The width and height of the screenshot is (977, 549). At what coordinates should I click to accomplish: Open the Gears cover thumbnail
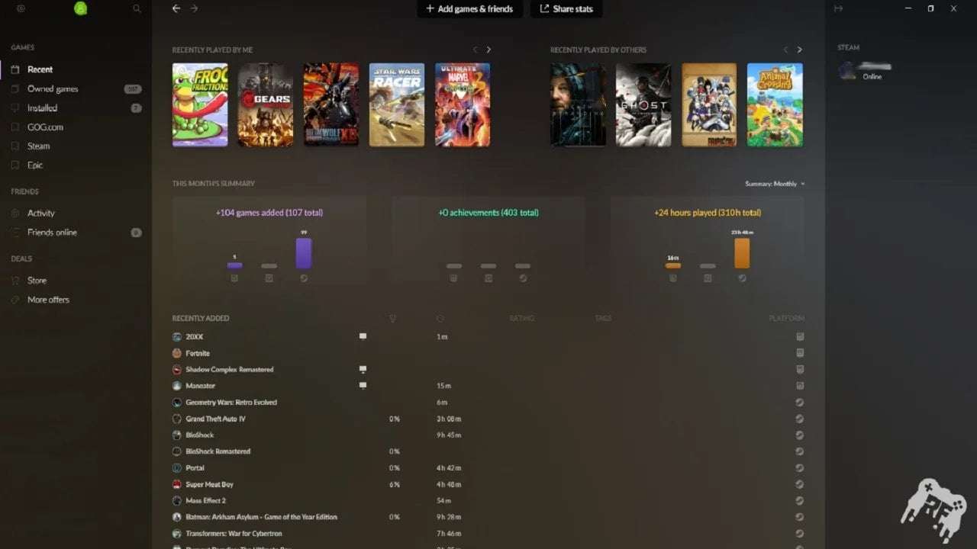(x=266, y=104)
